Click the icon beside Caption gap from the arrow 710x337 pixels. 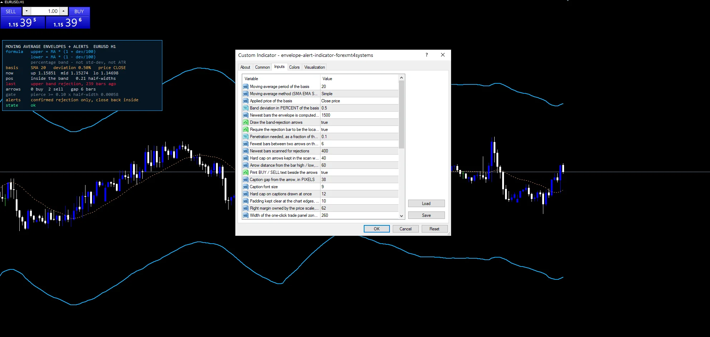click(245, 180)
